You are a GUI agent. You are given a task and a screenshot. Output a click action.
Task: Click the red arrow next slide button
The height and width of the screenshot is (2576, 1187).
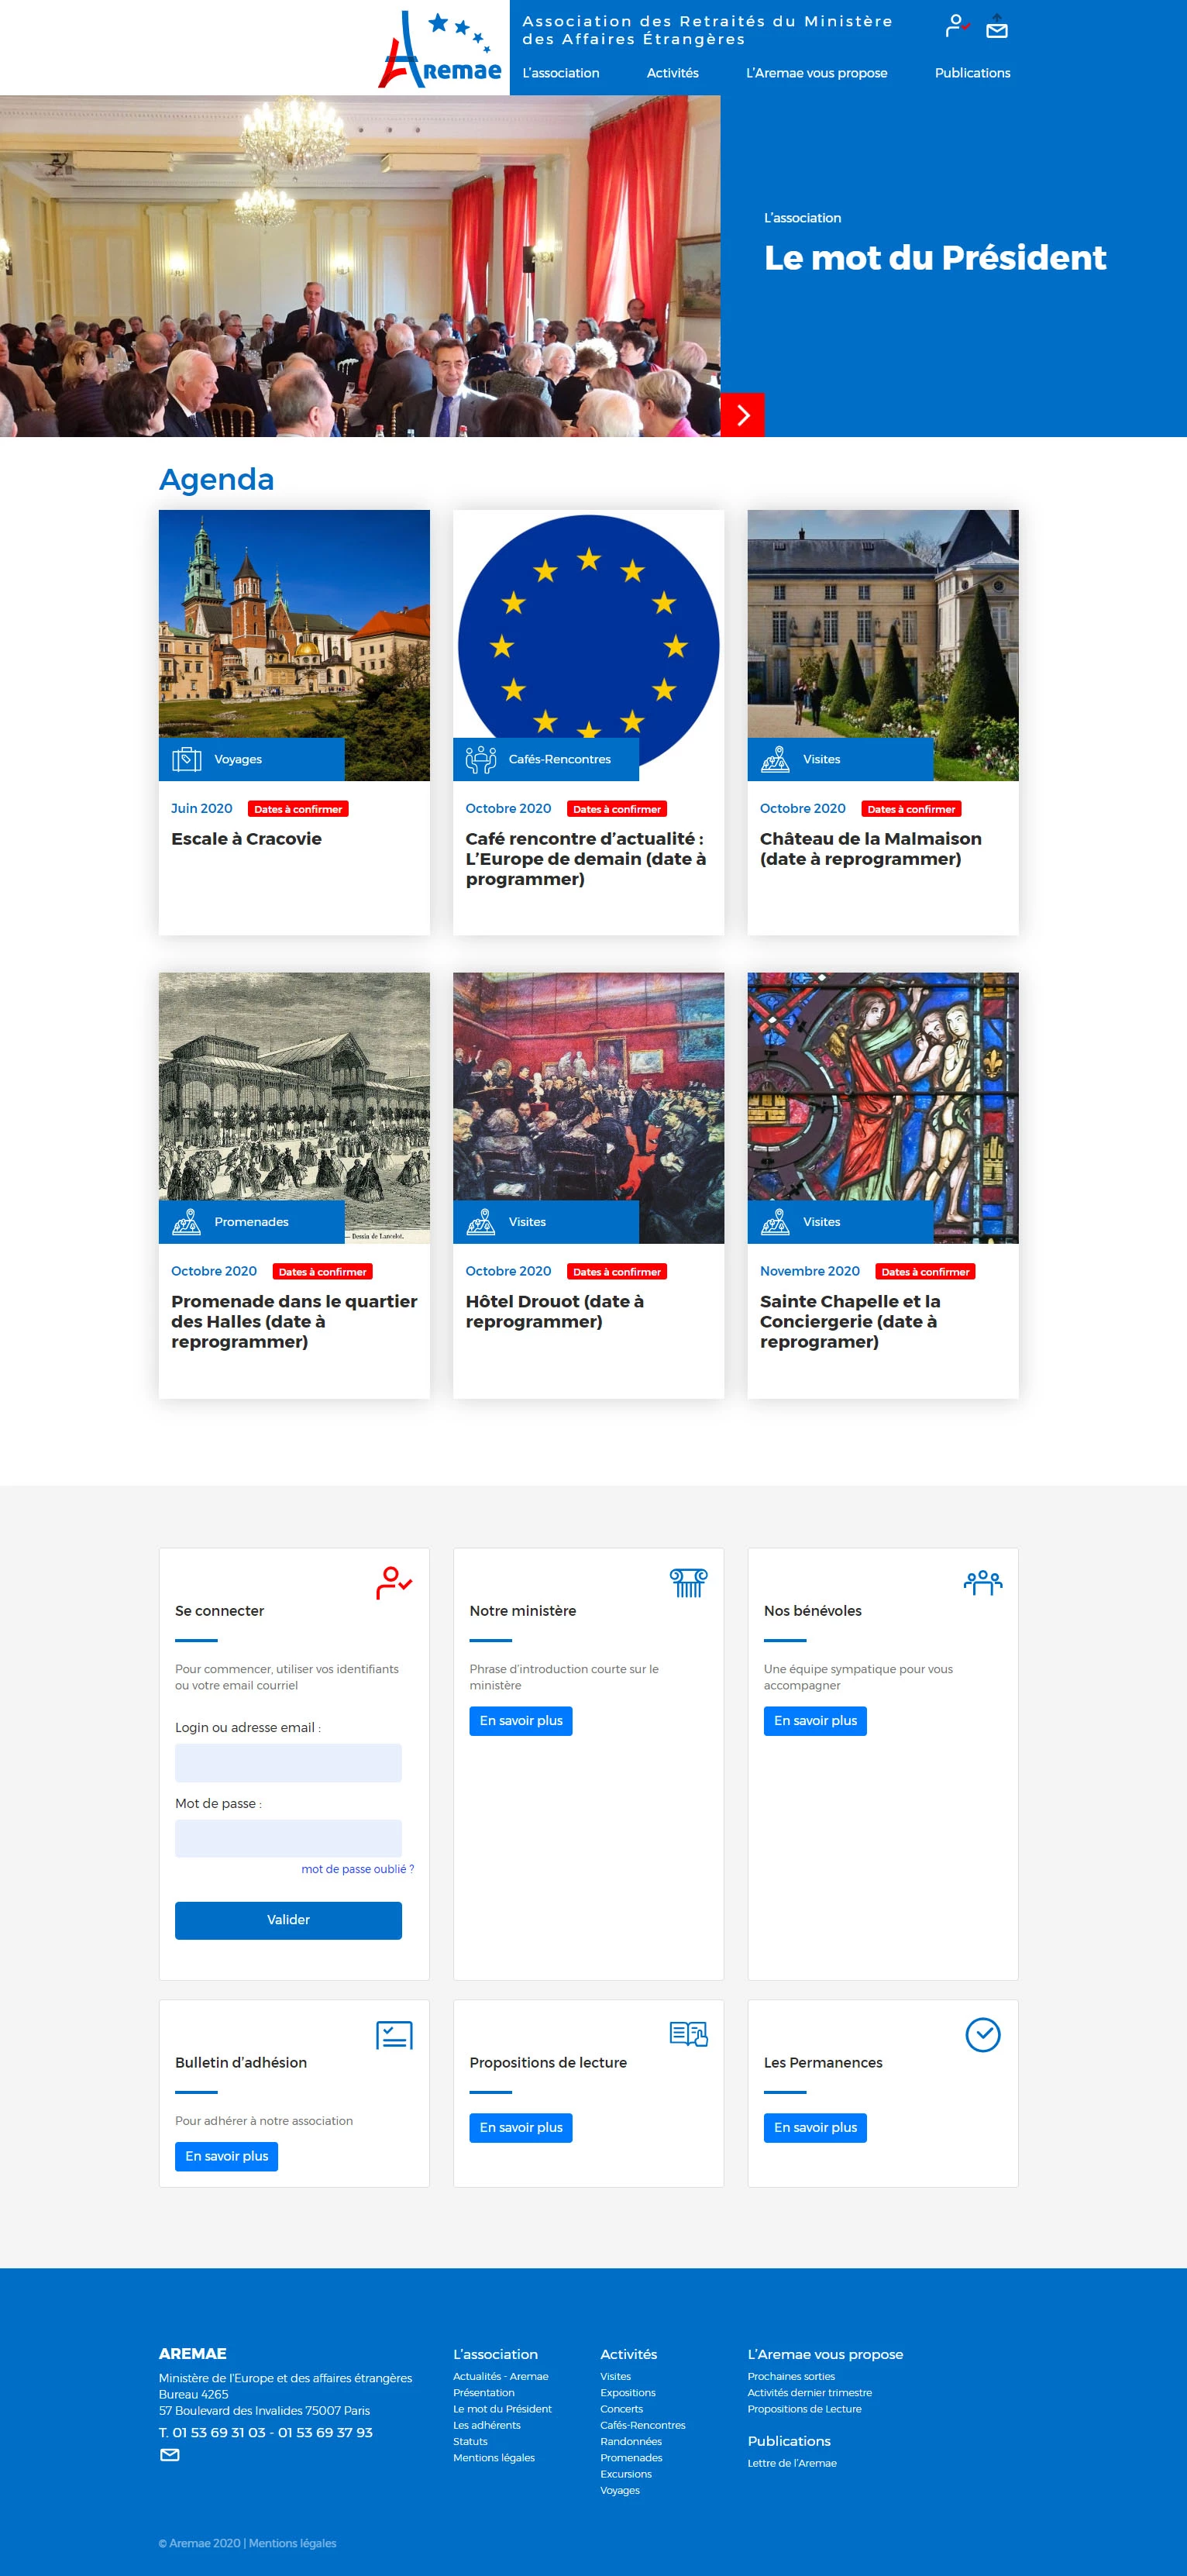pyautogui.click(x=742, y=415)
